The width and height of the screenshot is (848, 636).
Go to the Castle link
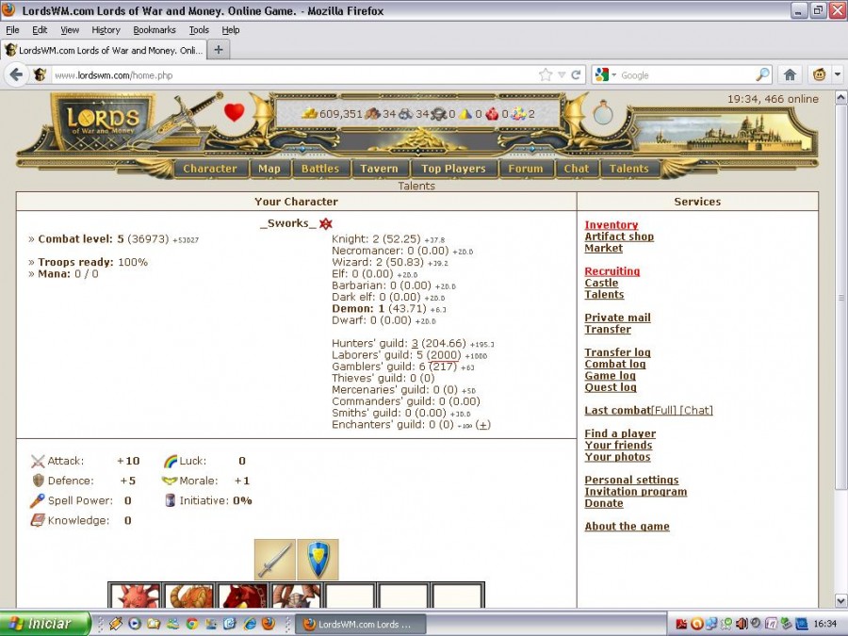coord(601,283)
